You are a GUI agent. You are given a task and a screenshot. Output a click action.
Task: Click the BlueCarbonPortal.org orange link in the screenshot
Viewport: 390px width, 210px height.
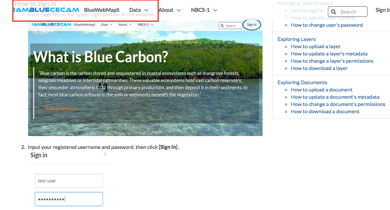(62, 109)
